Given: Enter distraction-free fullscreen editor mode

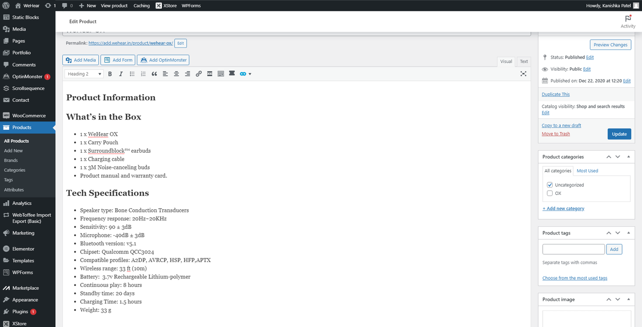Looking at the screenshot, I should 524,74.
